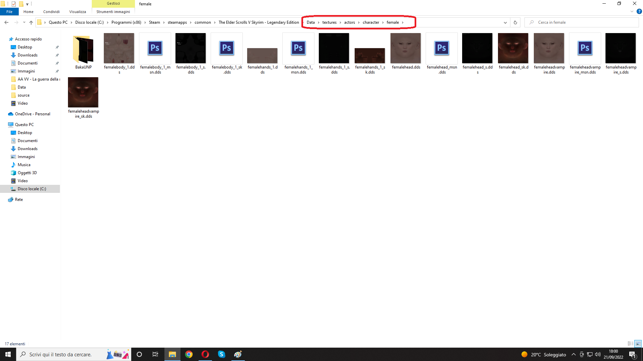Open the BakaUNP folder
This screenshot has height=361, width=643.
tap(83, 52)
